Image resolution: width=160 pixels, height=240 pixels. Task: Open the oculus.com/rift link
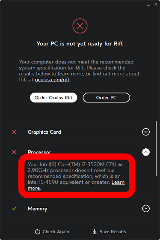coord(52,80)
